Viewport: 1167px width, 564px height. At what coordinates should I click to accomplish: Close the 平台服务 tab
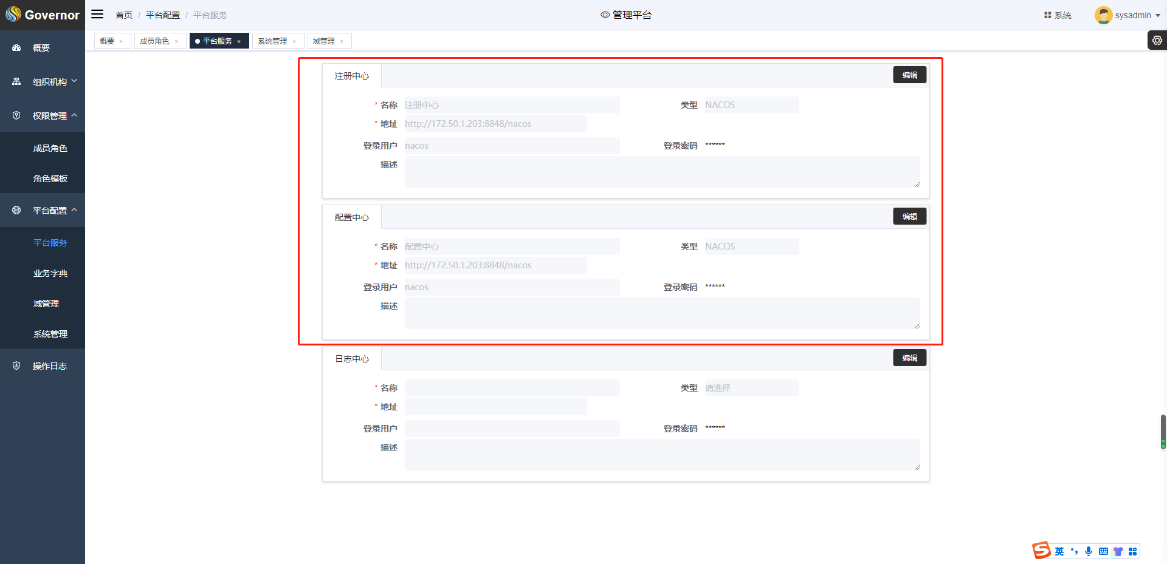[239, 41]
